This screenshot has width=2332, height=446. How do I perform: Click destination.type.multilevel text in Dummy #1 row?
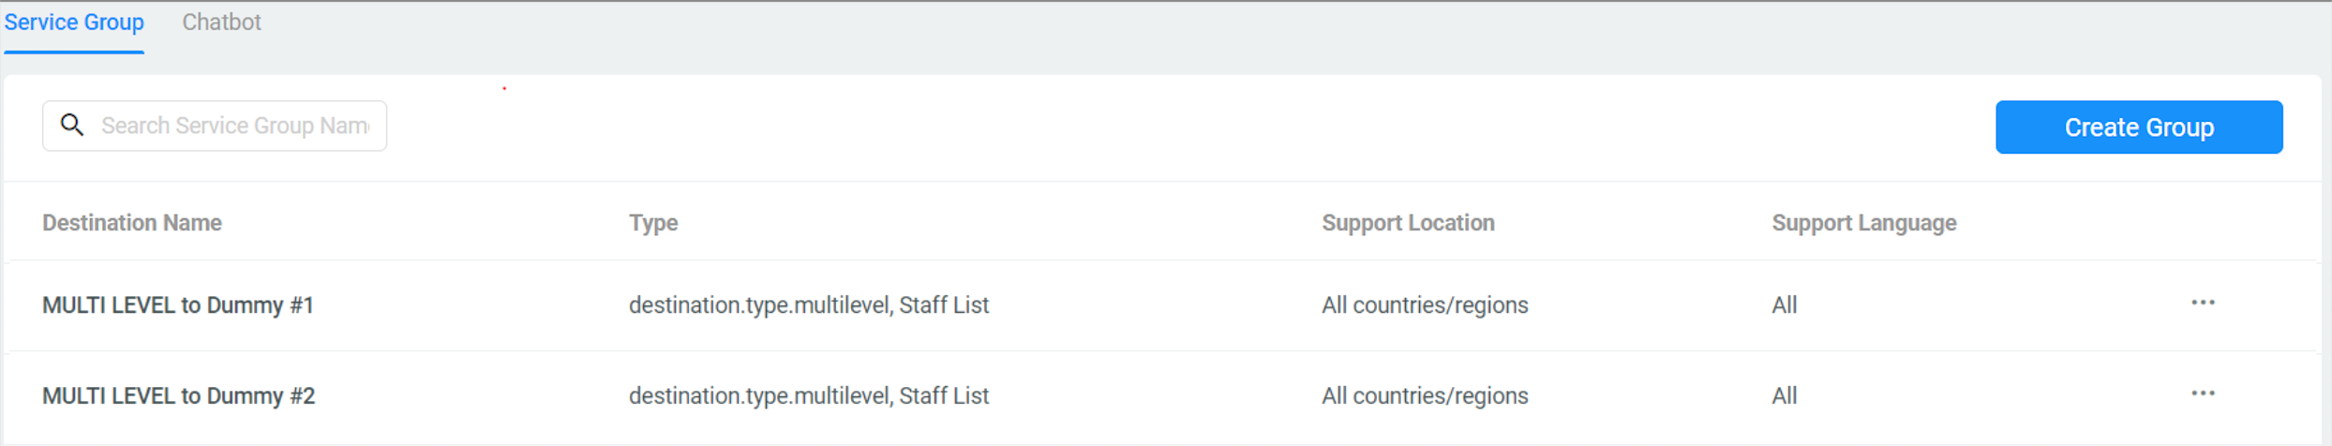(x=760, y=305)
